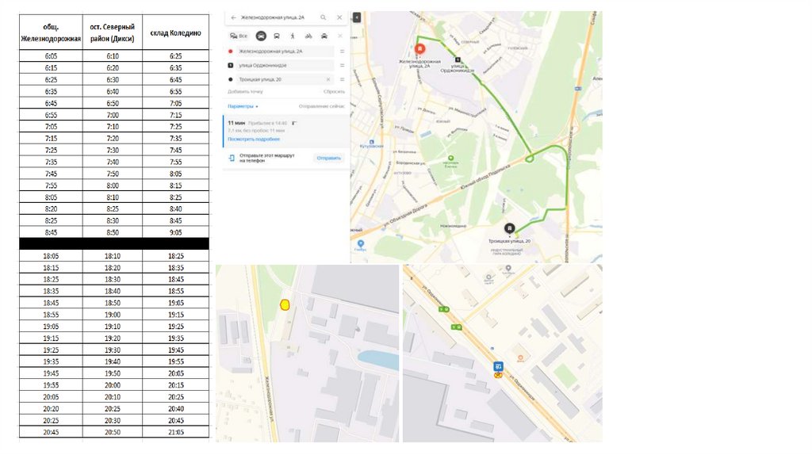Screen dimensions: 812x455
Task: Click the 'Посмотреть подробнее' link
Action: [254, 140]
